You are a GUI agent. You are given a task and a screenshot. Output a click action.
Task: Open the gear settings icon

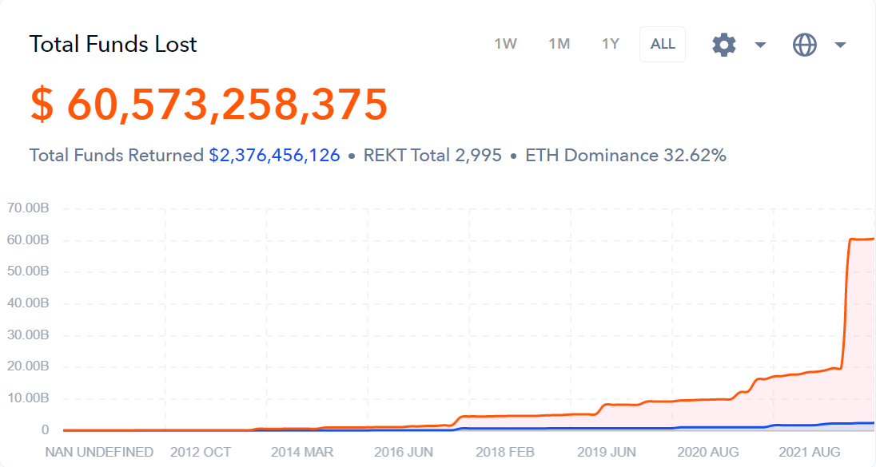pos(724,45)
